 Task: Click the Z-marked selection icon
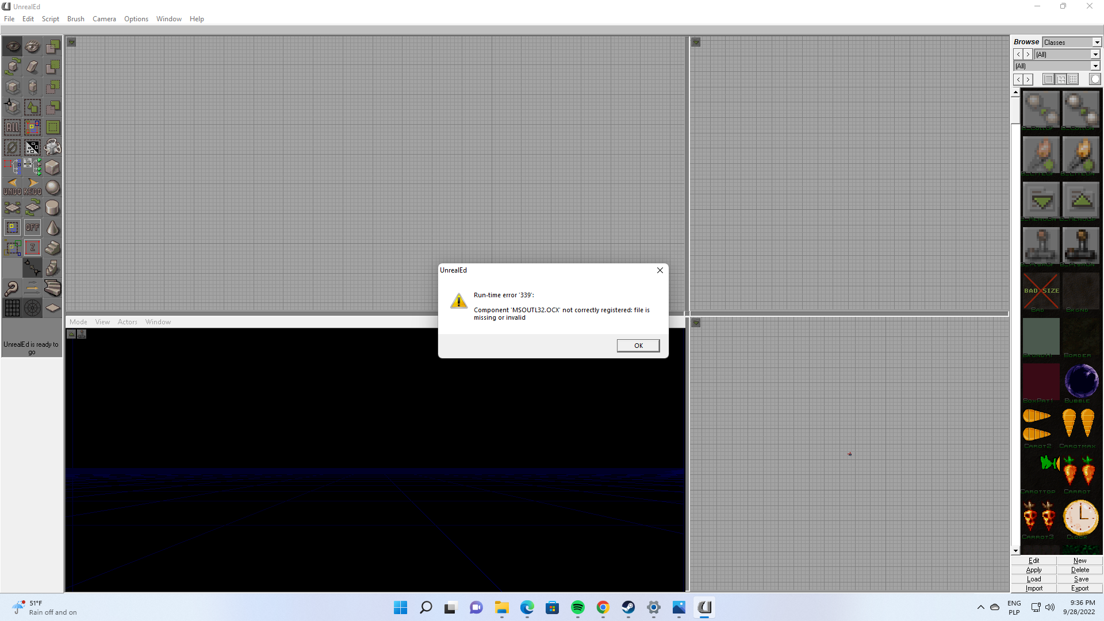[33, 248]
